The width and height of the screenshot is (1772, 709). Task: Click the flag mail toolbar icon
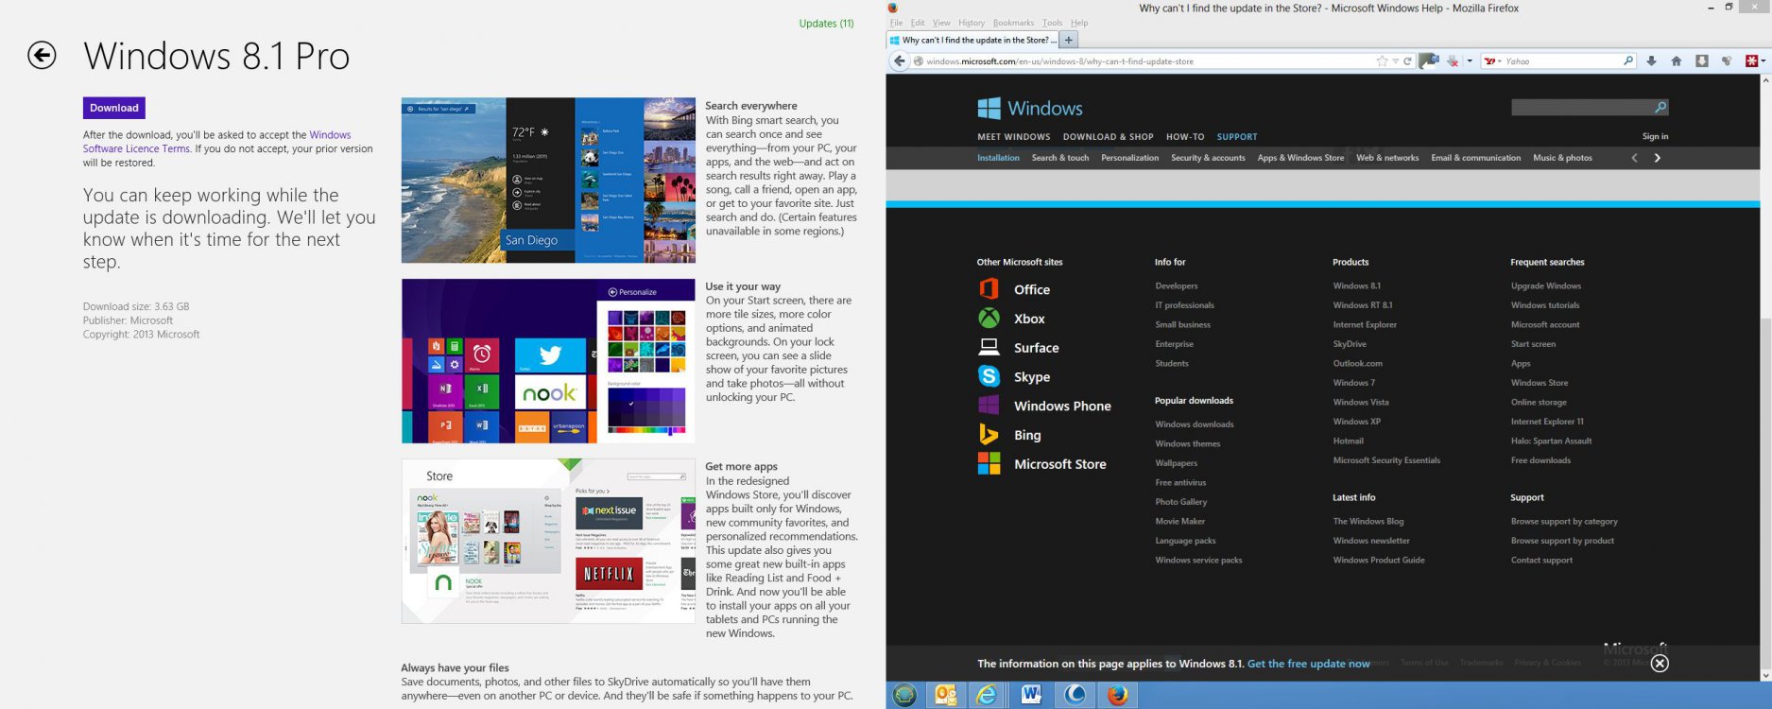[x=1429, y=61]
